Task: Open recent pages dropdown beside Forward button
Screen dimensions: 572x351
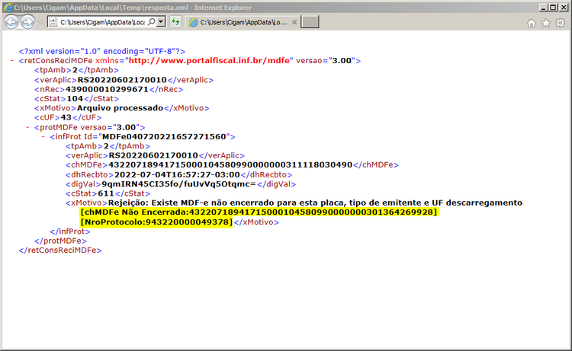Action: point(40,22)
